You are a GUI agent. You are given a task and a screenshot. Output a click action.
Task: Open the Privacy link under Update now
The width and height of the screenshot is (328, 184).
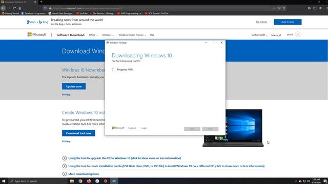point(66,95)
